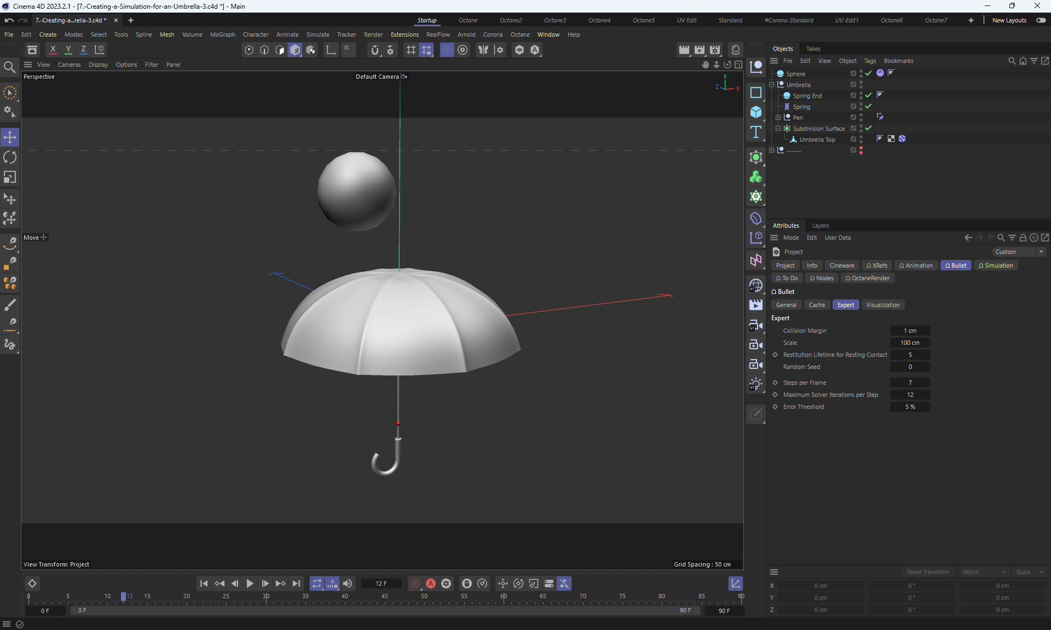Select the Rotate tool
Viewport: 1051px width, 630px height.
[x=10, y=158]
